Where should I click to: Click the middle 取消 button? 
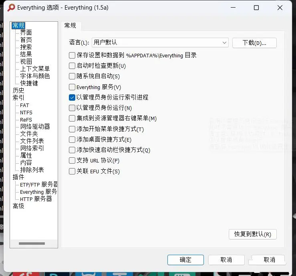pos(226,260)
